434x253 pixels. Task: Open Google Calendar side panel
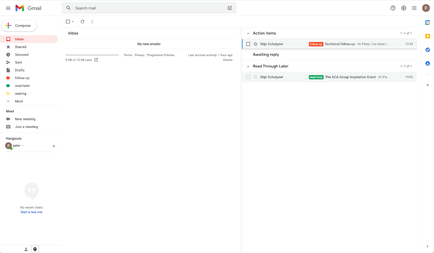pos(427,23)
